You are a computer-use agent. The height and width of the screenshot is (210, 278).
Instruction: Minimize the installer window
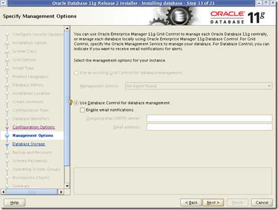coord(259,3)
